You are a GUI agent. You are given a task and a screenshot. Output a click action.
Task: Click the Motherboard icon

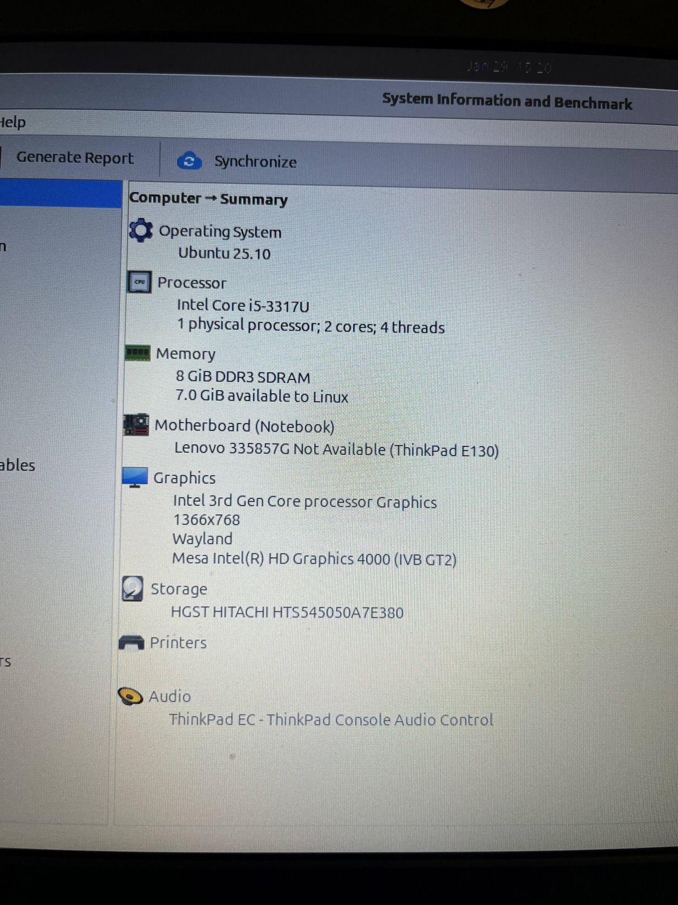click(x=136, y=425)
